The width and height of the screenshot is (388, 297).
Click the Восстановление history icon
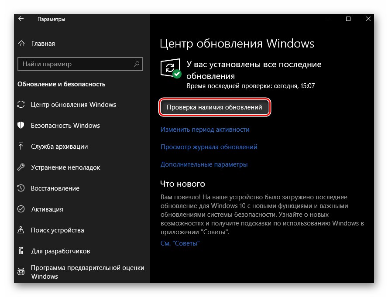click(x=21, y=188)
